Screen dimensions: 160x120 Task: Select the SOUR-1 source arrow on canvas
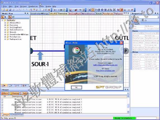pyautogui.click(x=40, y=56)
